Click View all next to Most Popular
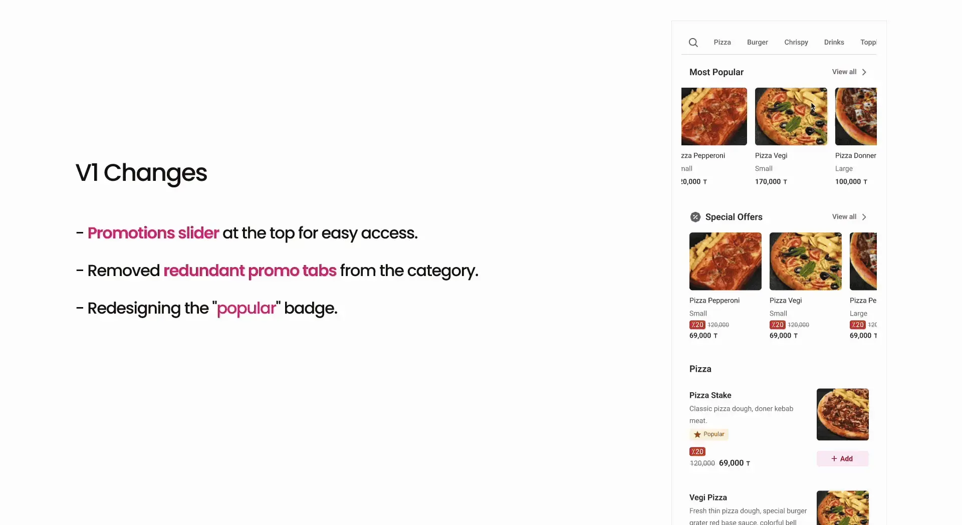 [x=845, y=72]
